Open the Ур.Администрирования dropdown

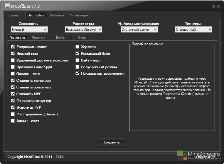139,30
